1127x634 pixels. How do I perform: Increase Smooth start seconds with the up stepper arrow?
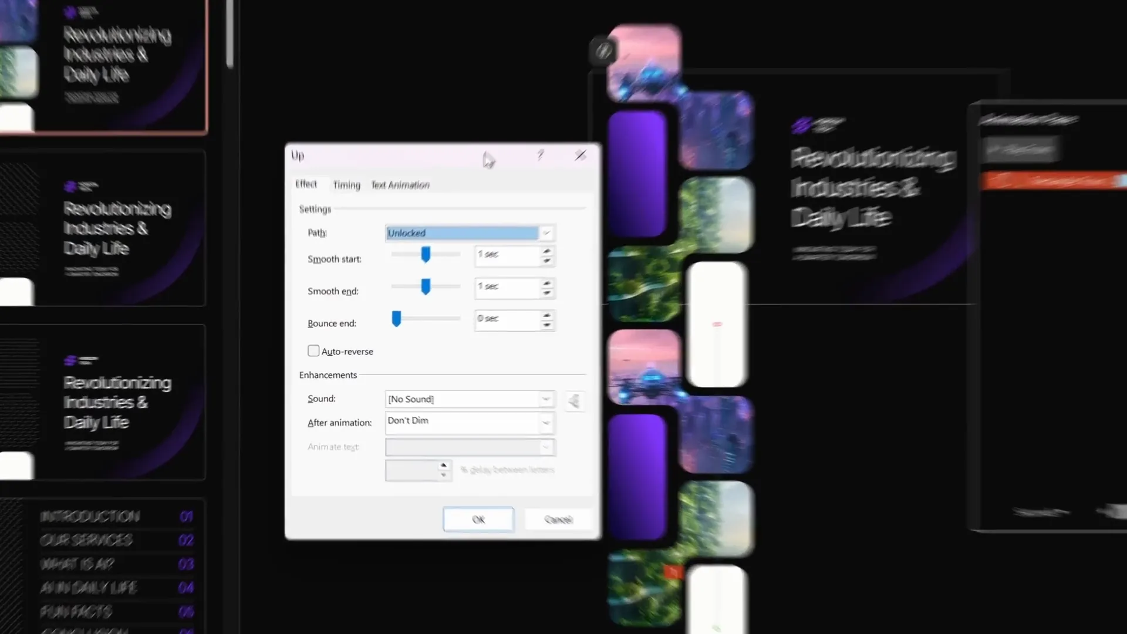click(546, 251)
